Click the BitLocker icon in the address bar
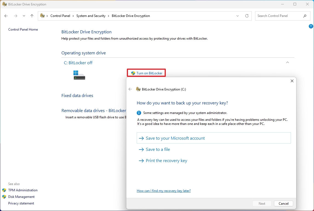314x211 pixels. 42,16
